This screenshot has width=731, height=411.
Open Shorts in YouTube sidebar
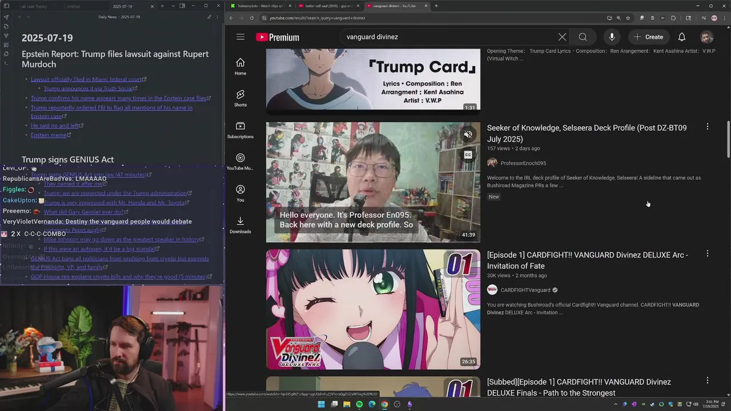click(x=240, y=98)
